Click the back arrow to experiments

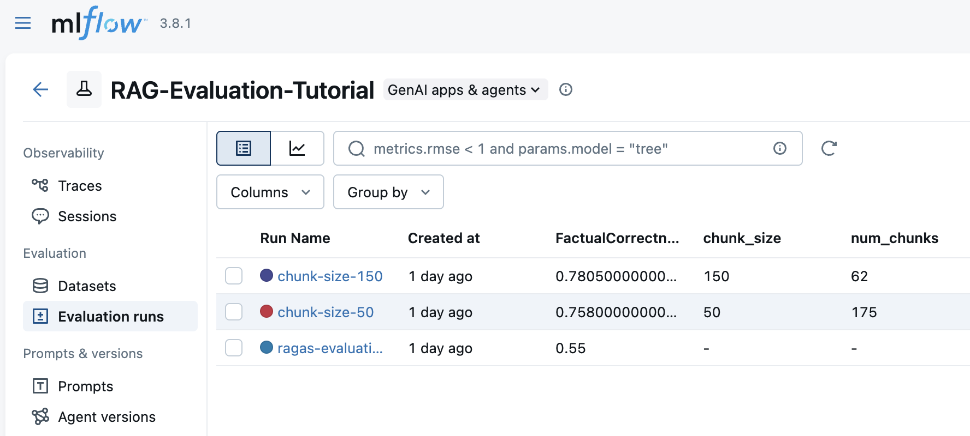pyautogui.click(x=40, y=89)
